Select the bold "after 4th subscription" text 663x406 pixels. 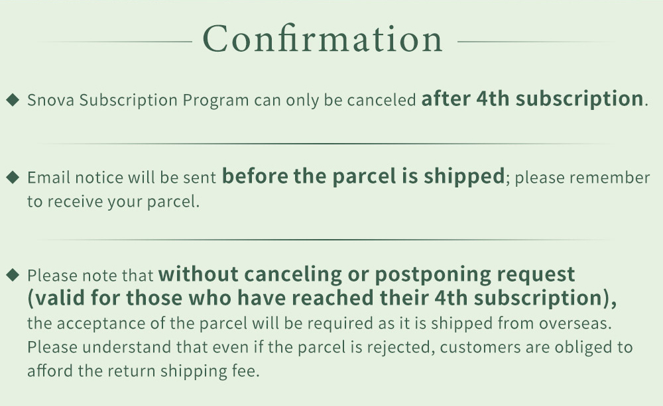point(532,99)
